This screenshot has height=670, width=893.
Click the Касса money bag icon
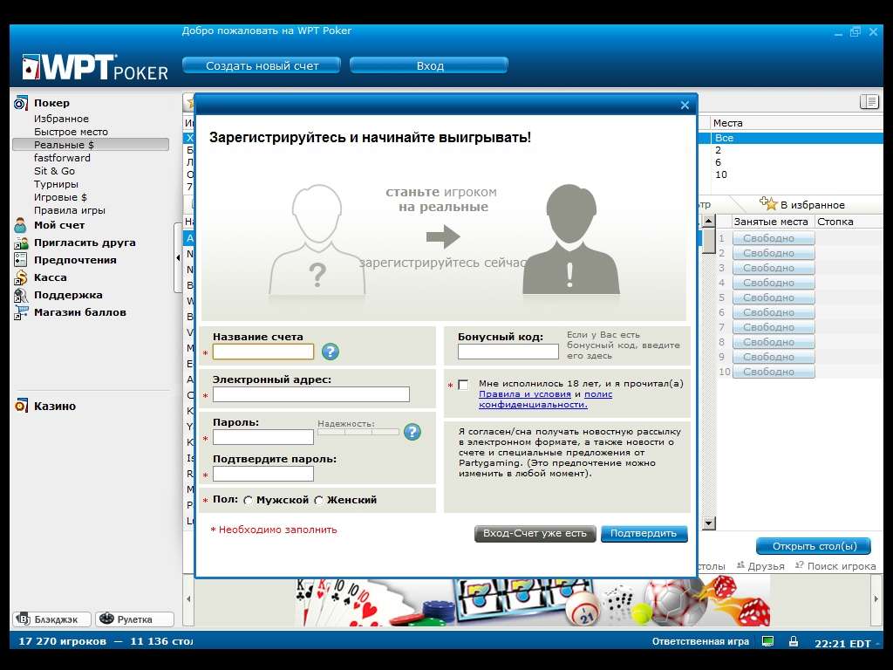coord(21,277)
